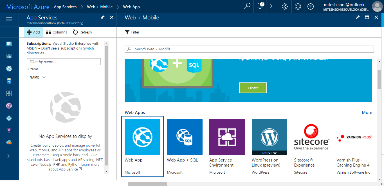Click the green plus New resource icon
Screen dimensions: 384x186
(x=9, y=32)
